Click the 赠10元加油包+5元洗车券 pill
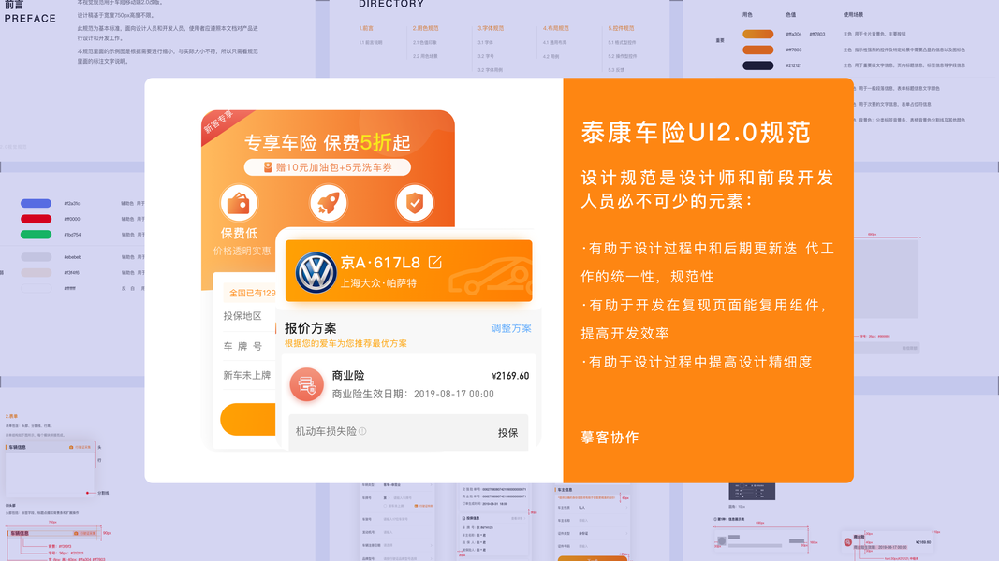 (328, 167)
